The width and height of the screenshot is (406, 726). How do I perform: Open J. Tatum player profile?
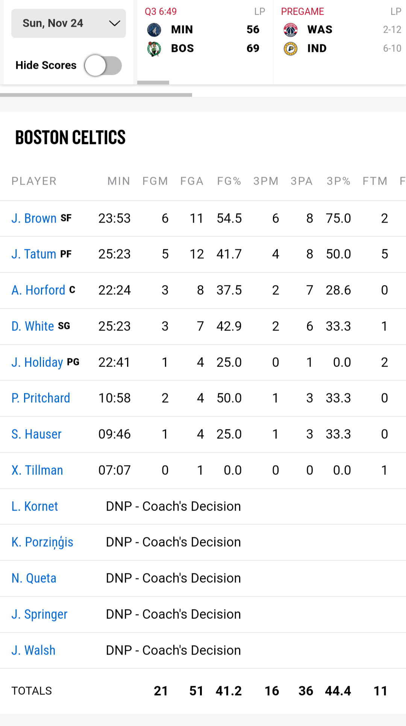(x=34, y=254)
